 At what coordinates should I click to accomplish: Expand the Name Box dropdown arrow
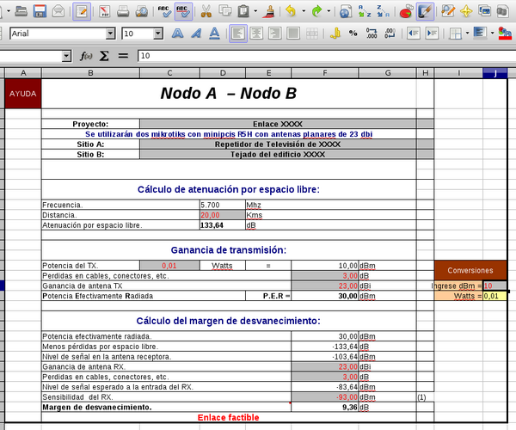click(x=67, y=56)
